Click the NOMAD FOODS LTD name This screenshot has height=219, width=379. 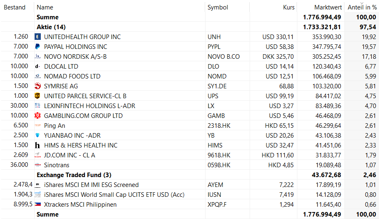[72, 76]
